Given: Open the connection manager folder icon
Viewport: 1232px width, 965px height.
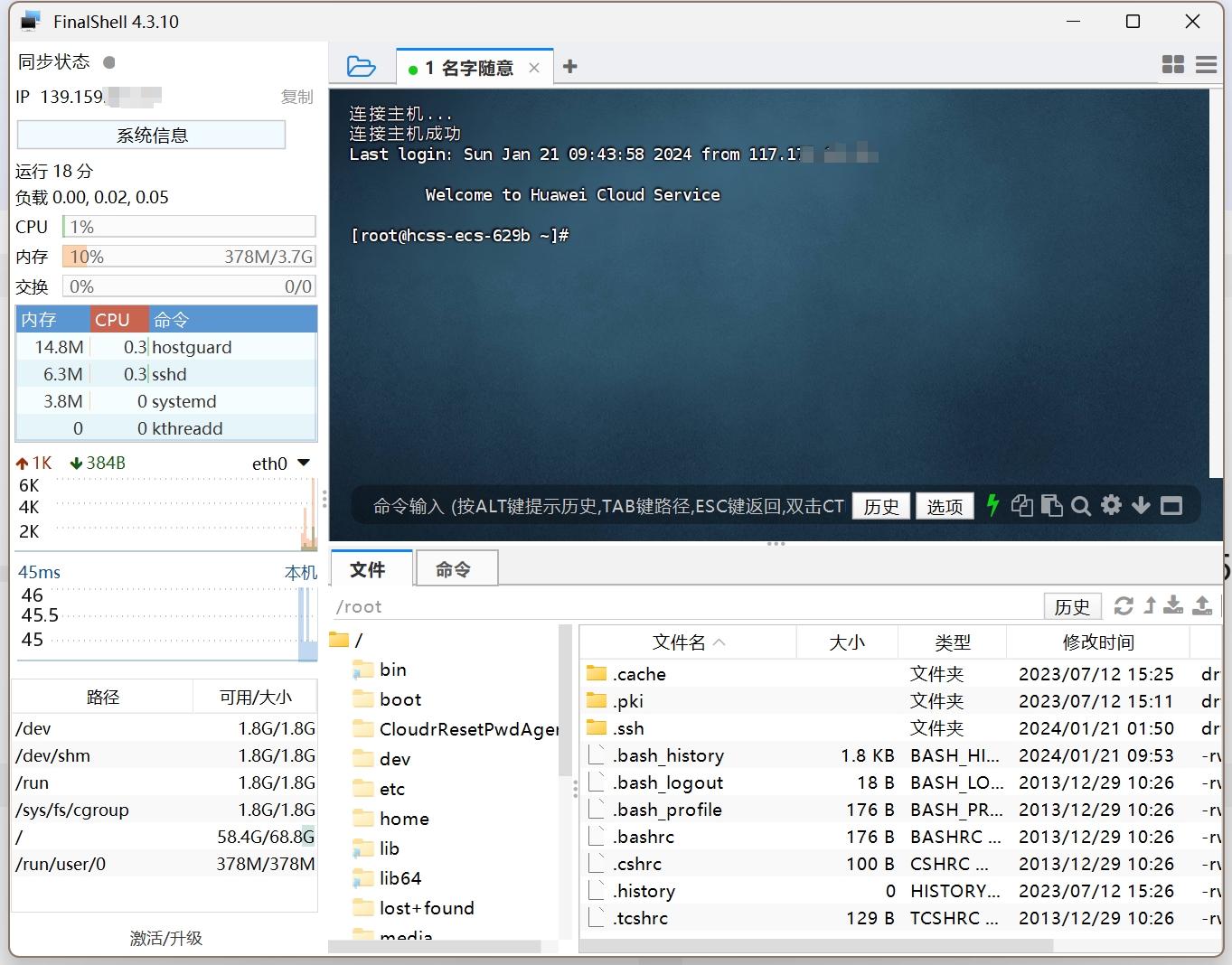Looking at the screenshot, I should (361, 67).
